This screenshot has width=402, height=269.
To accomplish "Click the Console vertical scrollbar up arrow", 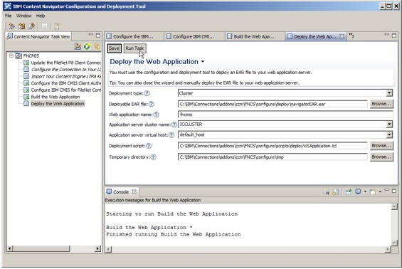I will [394, 207].
